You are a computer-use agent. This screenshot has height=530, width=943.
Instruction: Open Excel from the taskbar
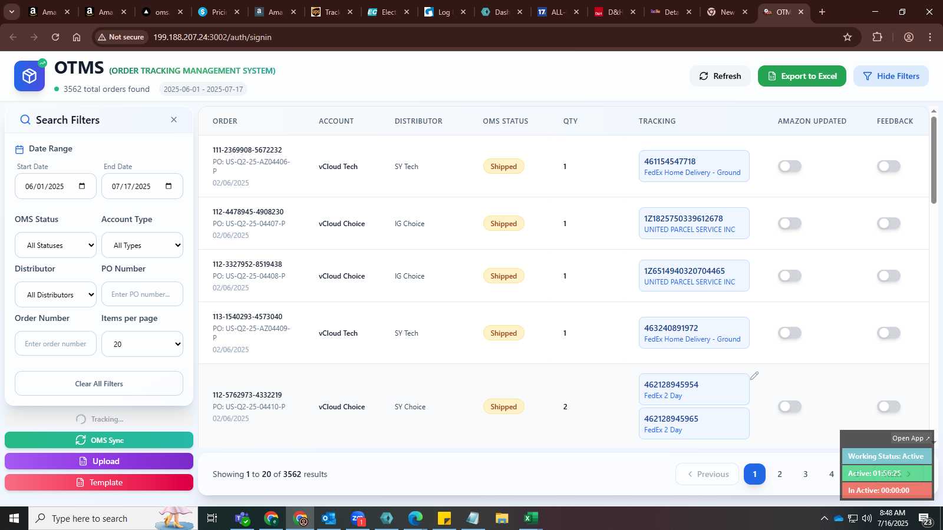tap(530, 518)
